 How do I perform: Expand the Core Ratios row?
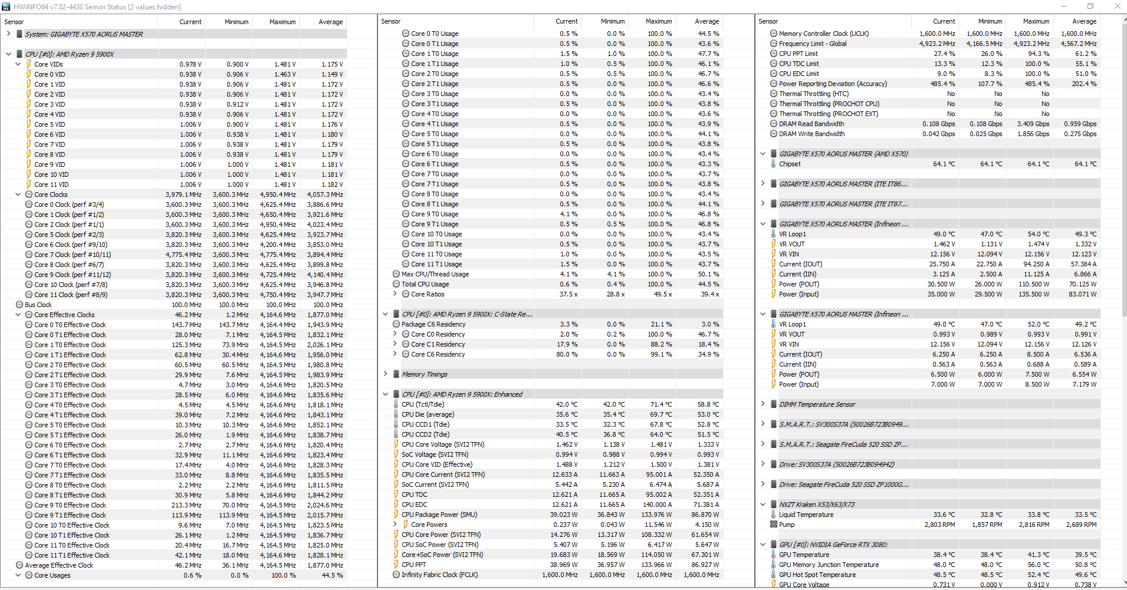click(395, 294)
